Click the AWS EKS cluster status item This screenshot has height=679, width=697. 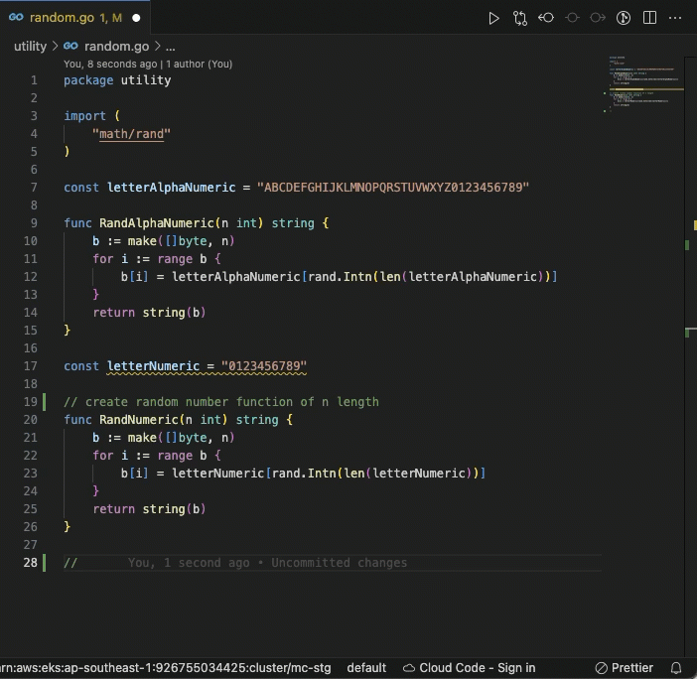tap(166, 668)
